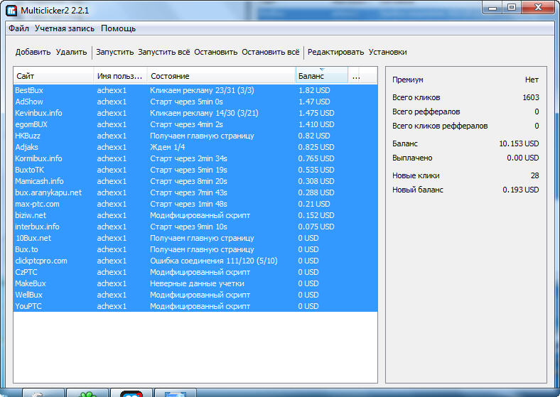This screenshot has height=397, width=560.
Task: Click the 1.82 USD balance cell
Action: click(314, 90)
